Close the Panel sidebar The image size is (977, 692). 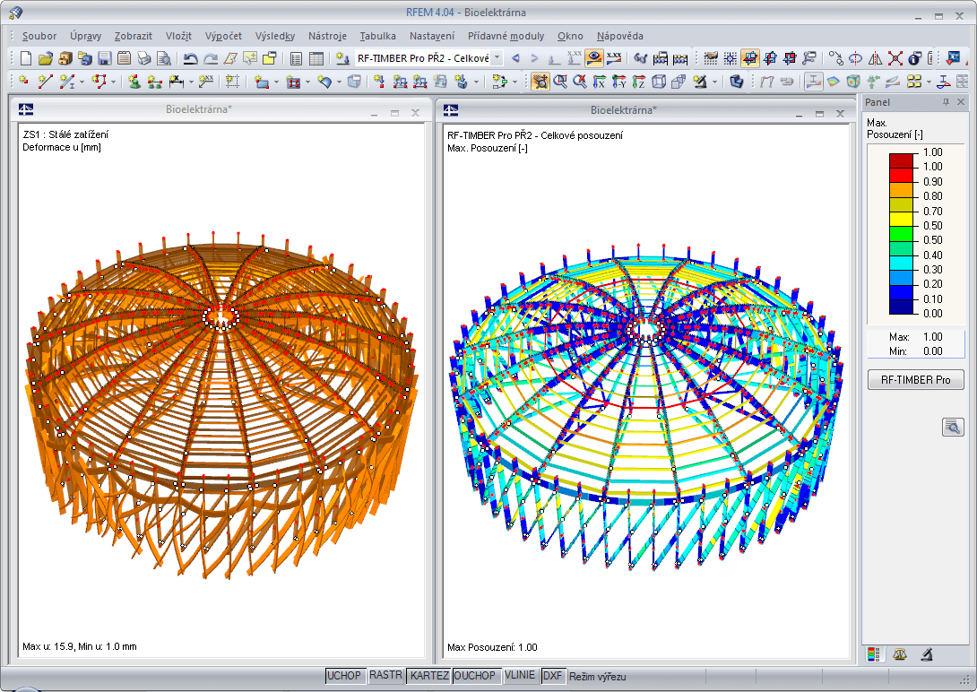click(x=961, y=101)
